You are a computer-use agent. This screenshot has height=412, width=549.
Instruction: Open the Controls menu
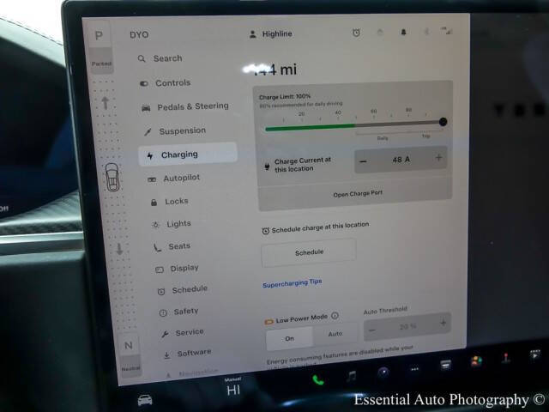[165, 83]
